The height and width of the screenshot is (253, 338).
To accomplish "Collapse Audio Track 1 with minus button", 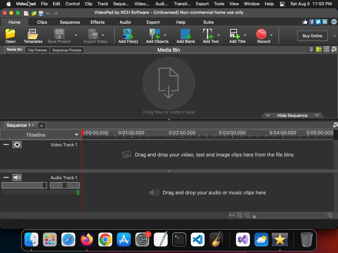I will 6,178.
